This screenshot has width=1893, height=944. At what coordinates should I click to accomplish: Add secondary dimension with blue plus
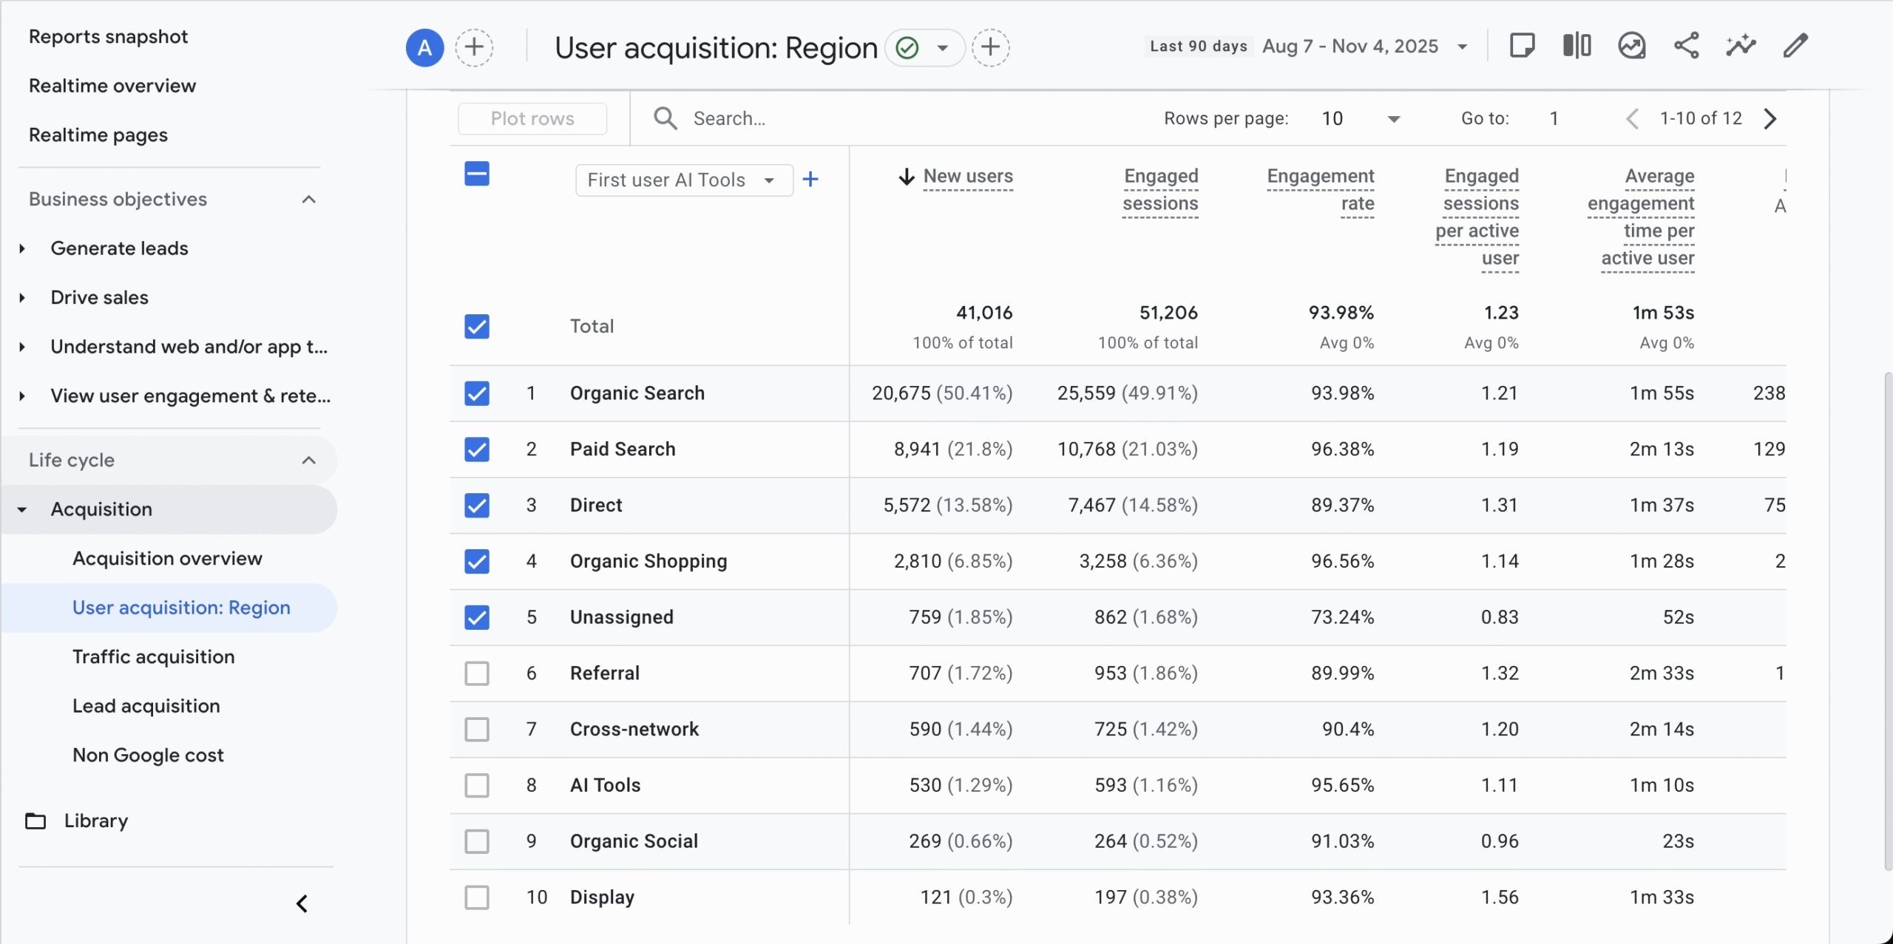(810, 180)
